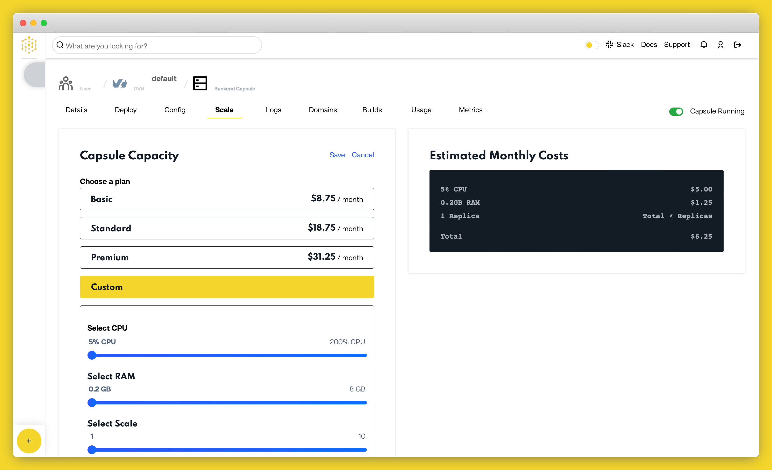Choose the Basic $8.75 plan
772x470 pixels.
pos(227,199)
